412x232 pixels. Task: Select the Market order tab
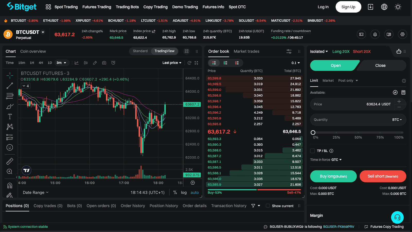tap(328, 81)
